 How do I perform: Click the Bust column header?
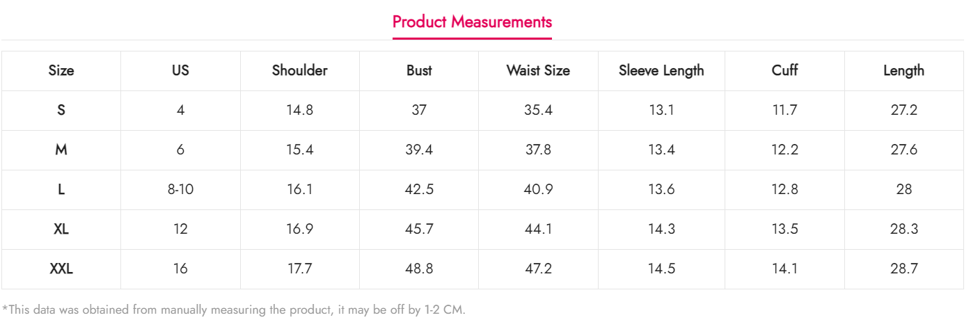419,70
